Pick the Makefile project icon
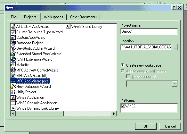Viewport: 187px width, 134px height. pos(13,65)
